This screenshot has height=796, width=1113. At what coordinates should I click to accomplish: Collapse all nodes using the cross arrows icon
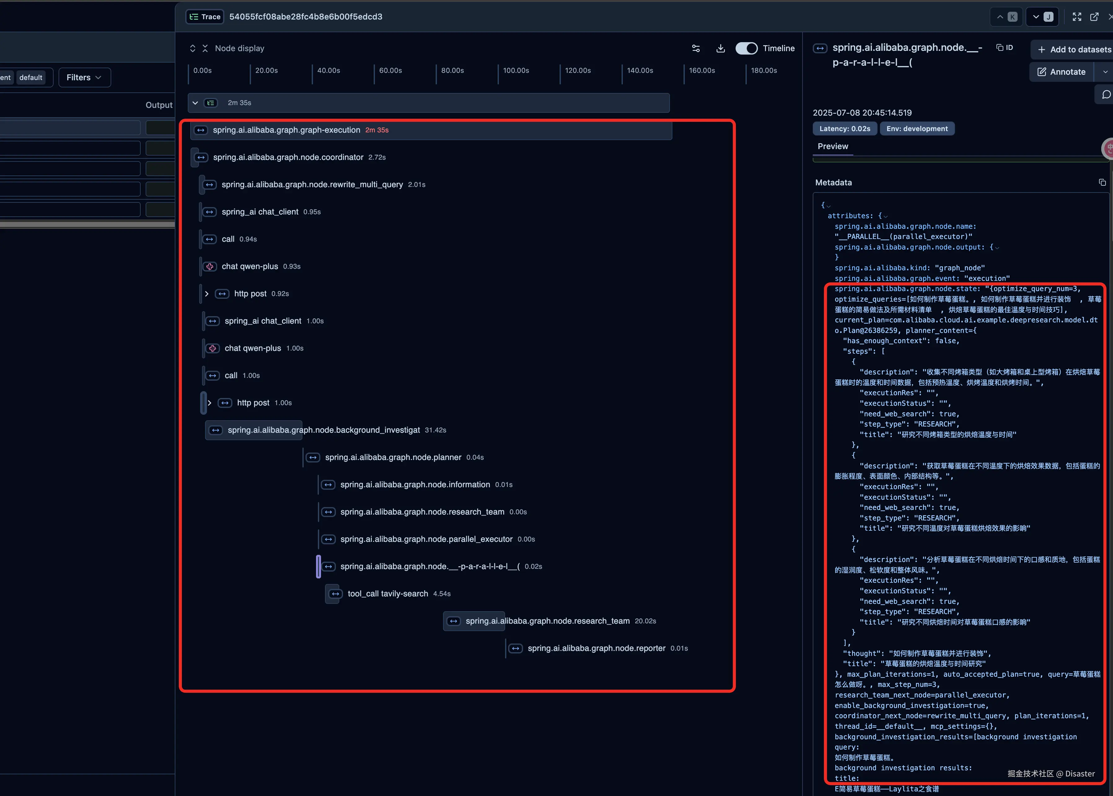tap(205, 49)
